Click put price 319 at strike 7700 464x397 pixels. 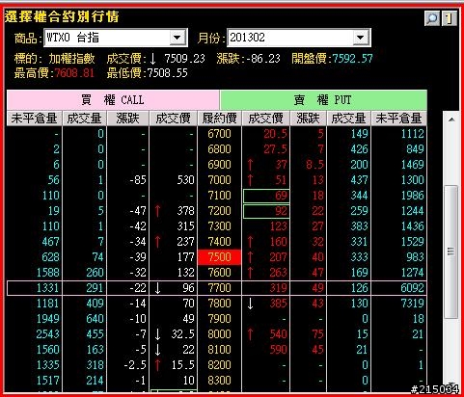pos(278,288)
